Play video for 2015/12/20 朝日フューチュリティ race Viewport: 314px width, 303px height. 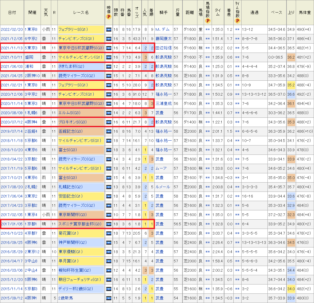point(109,280)
